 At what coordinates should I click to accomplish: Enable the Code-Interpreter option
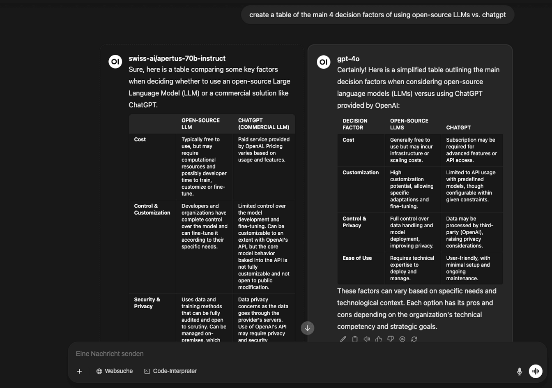click(171, 371)
